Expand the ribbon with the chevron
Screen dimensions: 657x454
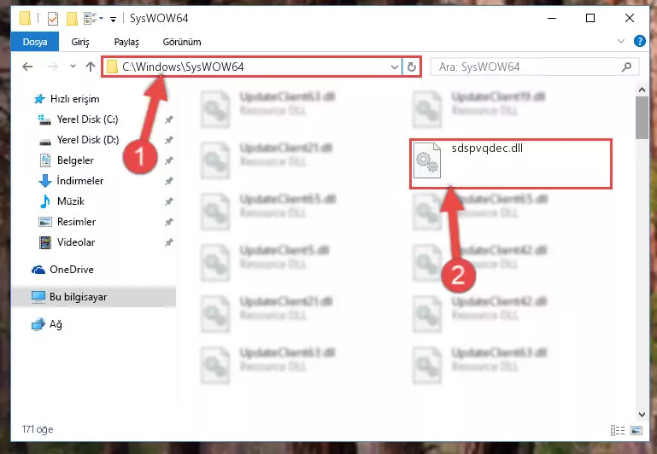pos(621,41)
